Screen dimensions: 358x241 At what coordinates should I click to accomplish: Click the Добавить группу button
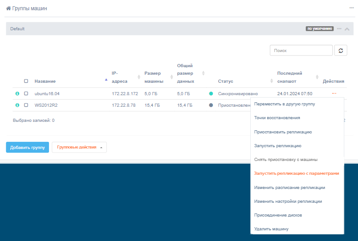[27, 147]
